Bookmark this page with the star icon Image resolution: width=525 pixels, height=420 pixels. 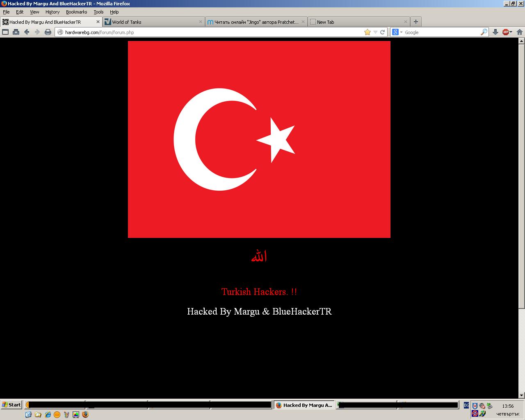367,32
